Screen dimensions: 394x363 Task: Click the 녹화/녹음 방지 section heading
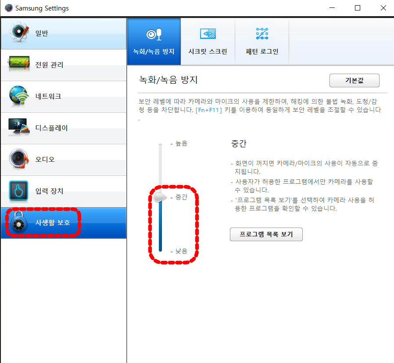pyautogui.click(x=168, y=80)
